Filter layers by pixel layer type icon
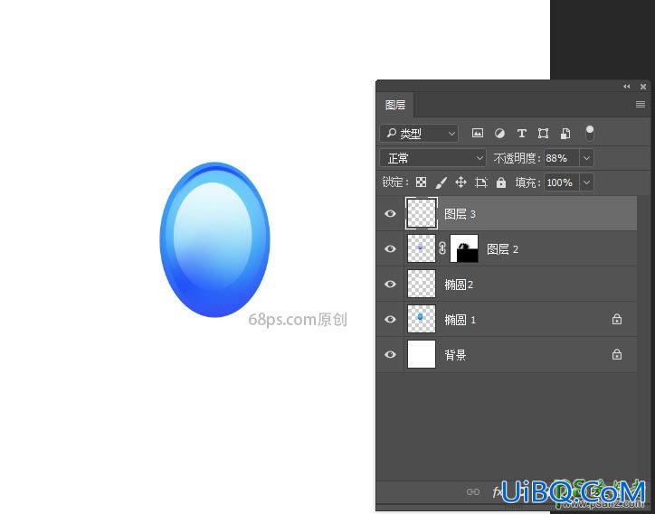The image size is (655, 514). tap(478, 134)
